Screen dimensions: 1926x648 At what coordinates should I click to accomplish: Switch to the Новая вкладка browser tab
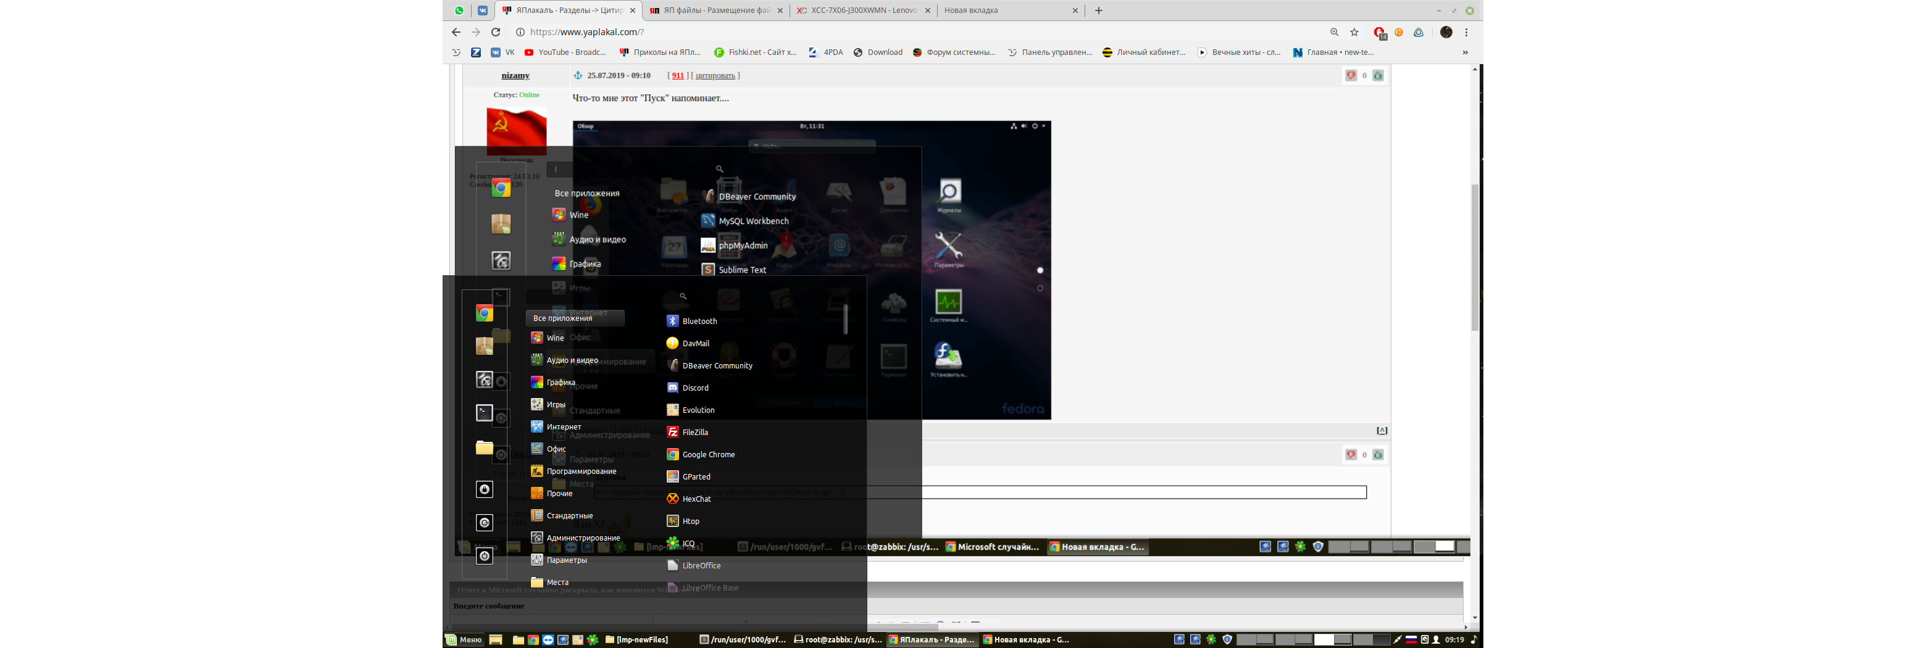coord(1006,10)
